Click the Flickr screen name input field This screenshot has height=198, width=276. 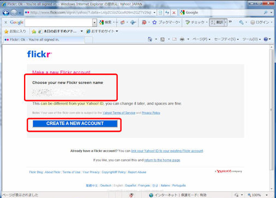(58, 92)
